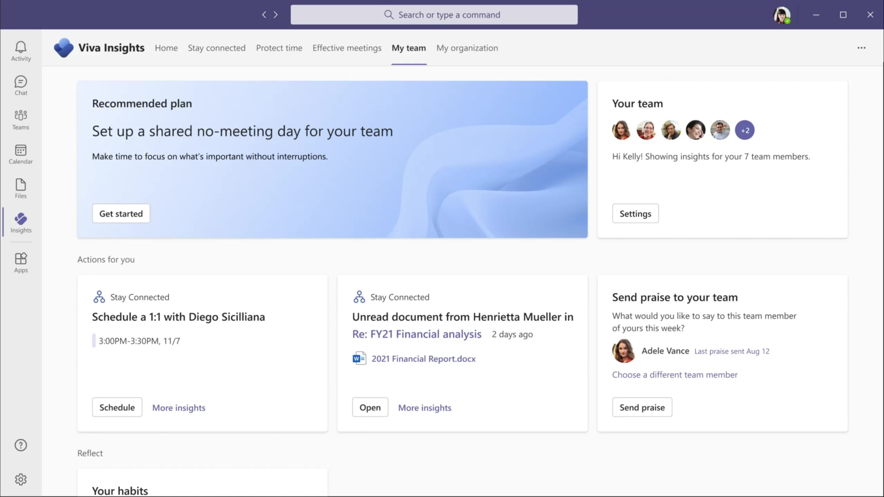Open the Chat panel icon

(x=21, y=85)
